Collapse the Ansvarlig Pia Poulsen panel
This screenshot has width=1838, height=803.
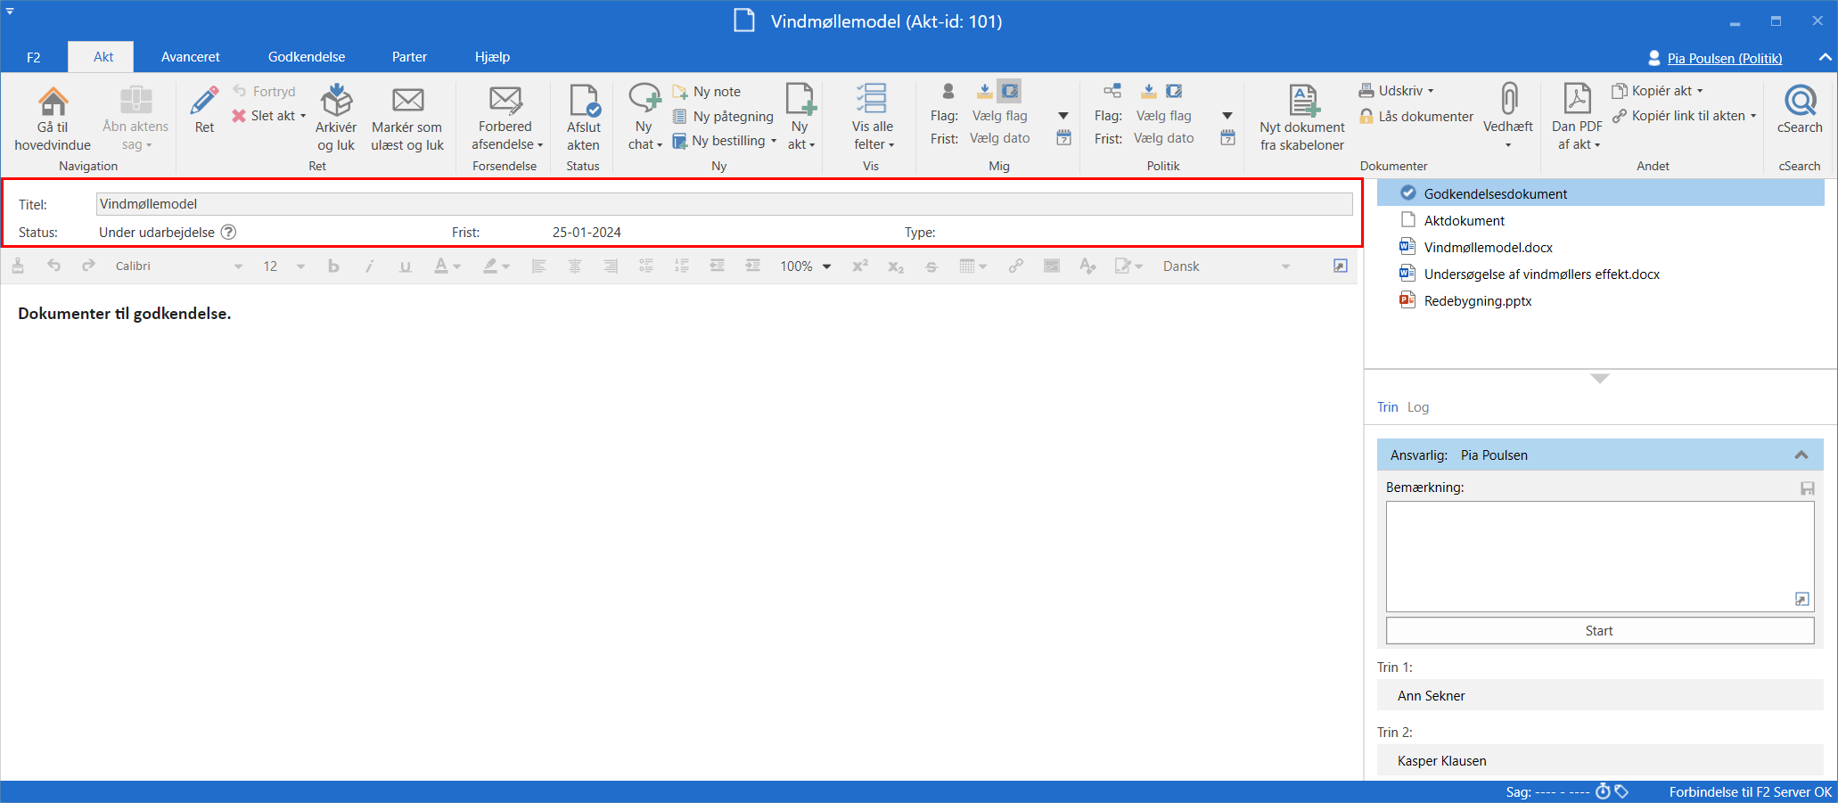tap(1801, 455)
